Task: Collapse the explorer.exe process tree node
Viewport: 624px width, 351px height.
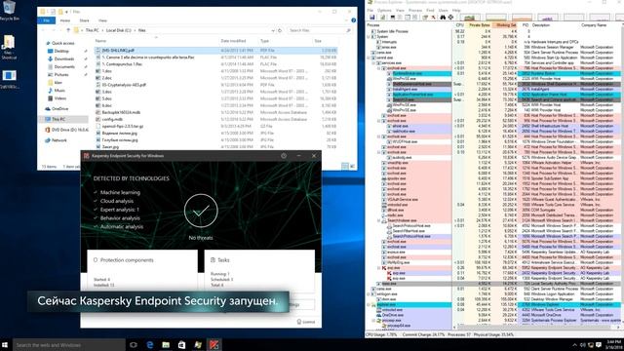Action: (369, 304)
